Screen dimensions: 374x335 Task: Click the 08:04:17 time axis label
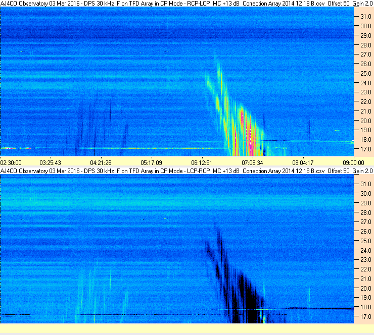[303, 163]
